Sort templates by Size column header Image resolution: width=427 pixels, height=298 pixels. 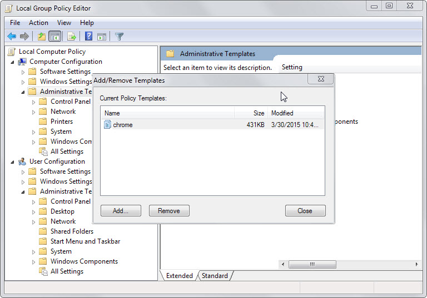coord(251,113)
